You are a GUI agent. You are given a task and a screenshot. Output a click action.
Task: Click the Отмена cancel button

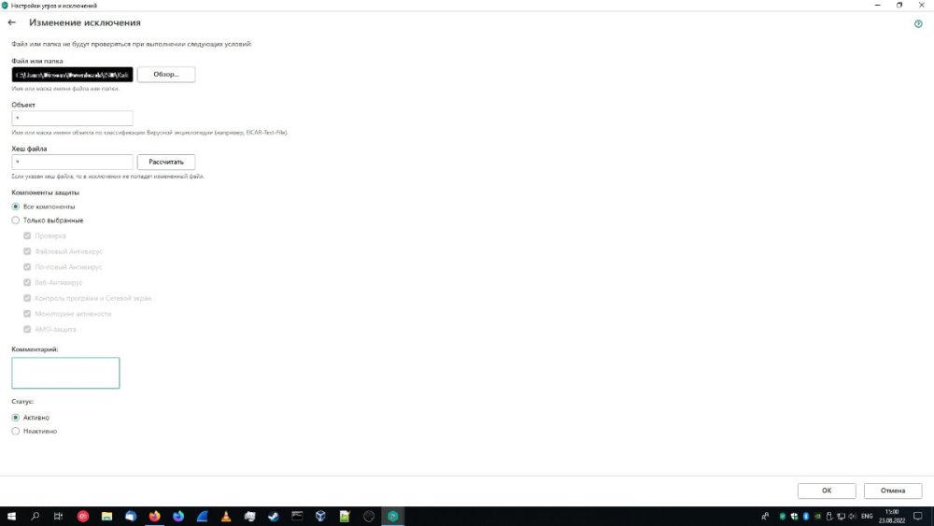(x=893, y=490)
